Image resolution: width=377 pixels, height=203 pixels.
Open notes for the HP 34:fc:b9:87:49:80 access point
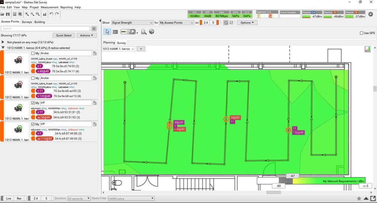point(95,124)
